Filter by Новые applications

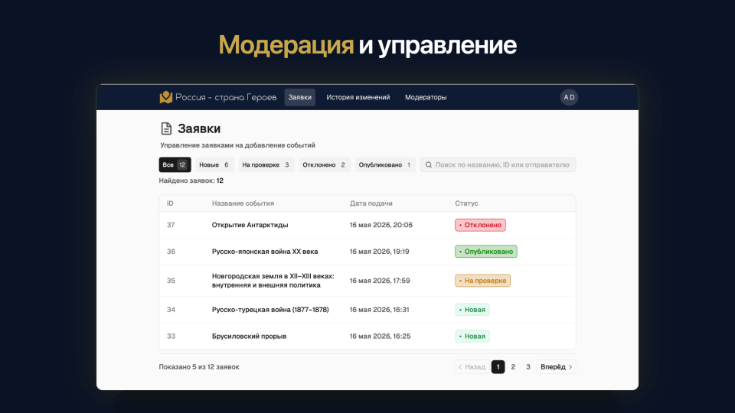coord(214,165)
